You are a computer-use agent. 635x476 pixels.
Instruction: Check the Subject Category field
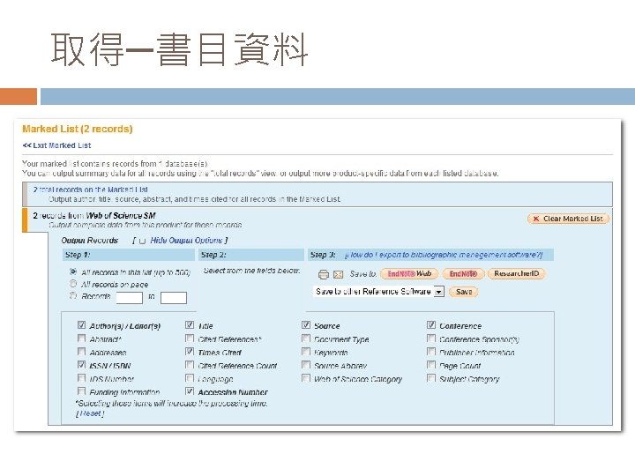[431, 378]
